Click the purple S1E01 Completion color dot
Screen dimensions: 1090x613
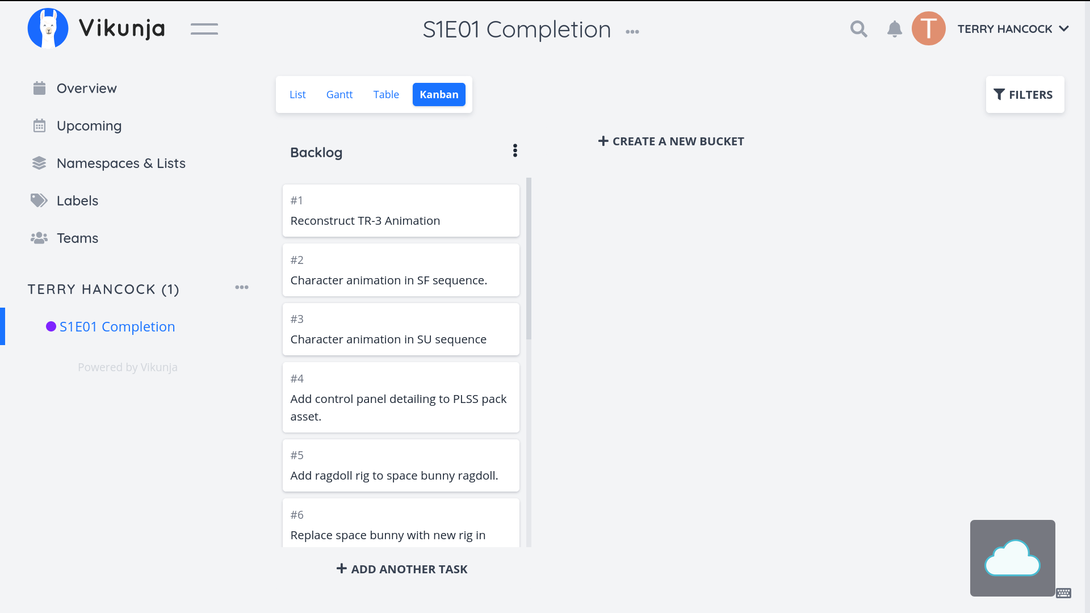click(51, 326)
